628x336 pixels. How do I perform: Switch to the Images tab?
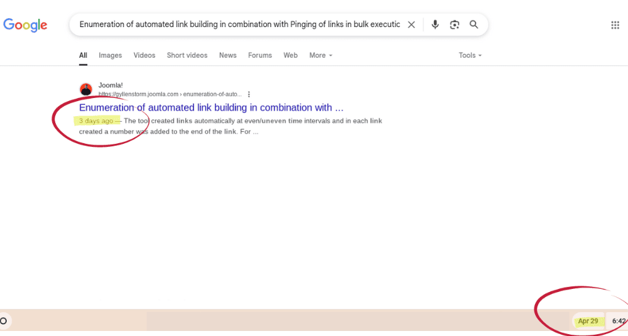pos(110,55)
